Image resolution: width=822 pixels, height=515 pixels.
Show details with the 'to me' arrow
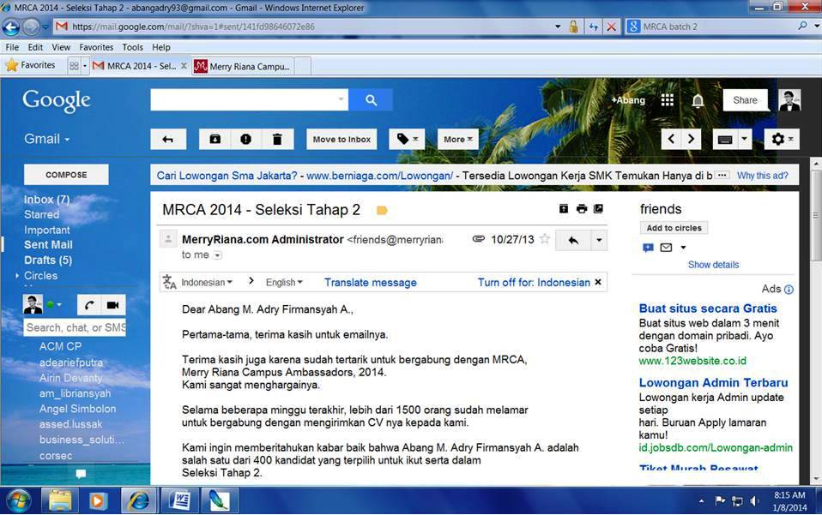217,255
